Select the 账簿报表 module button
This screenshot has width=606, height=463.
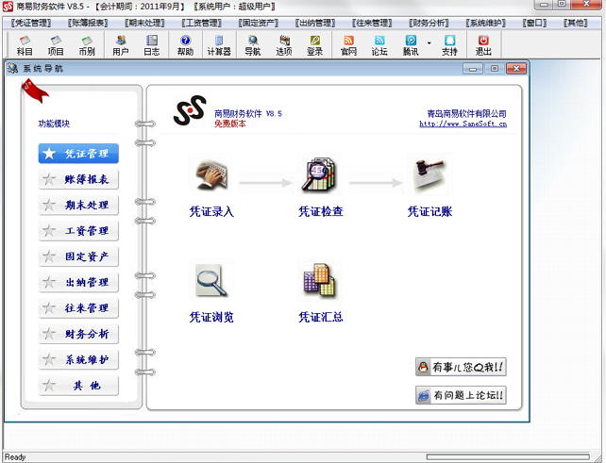[x=78, y=179]
